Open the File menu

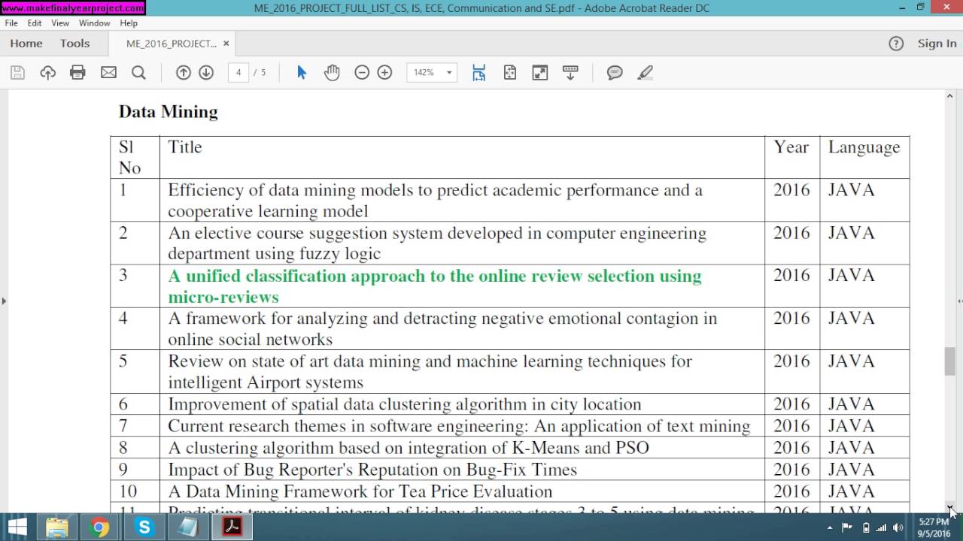click(x=11, y=23)
